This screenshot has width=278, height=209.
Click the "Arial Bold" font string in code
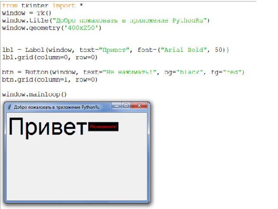(x=182, y=50)
